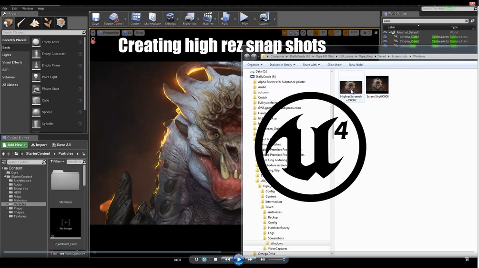Mute the media player volume speaker
Screen dimensions: 479x268
pos(263,259)
